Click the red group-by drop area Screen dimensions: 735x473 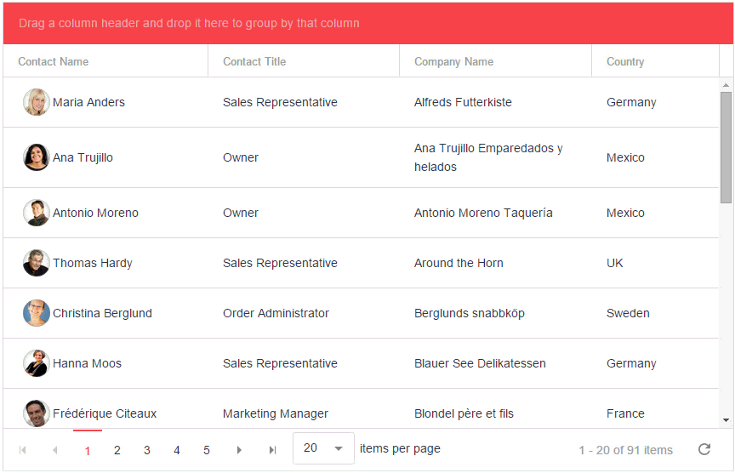[x=367, y=23]
